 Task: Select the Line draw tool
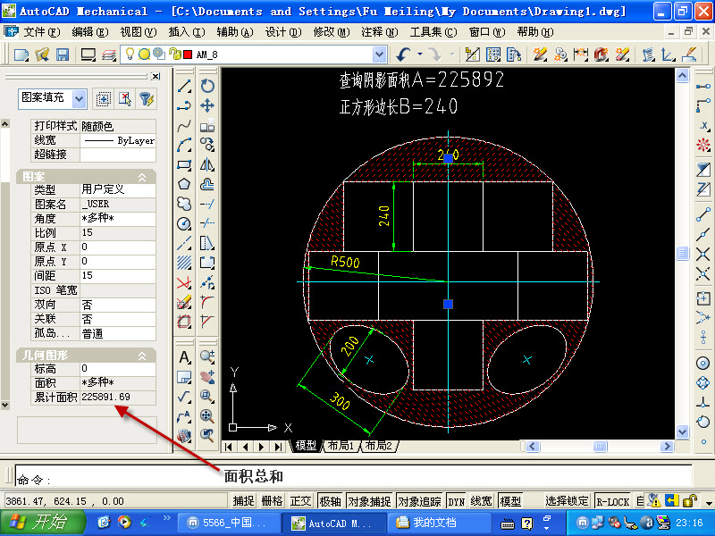[x=184, y=86]
